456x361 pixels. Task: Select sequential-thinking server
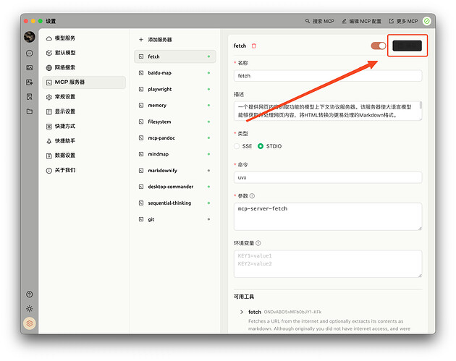pyautogui.click(x=174, y=203)
